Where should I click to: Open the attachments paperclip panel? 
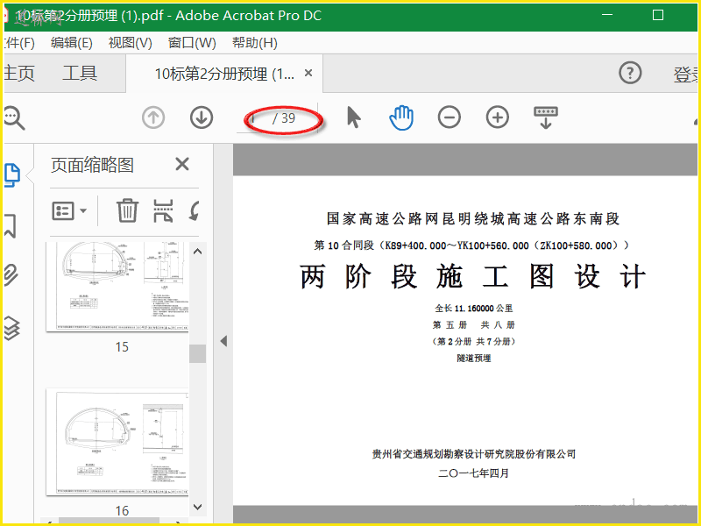pyautogui.click(x=11, y=274)
